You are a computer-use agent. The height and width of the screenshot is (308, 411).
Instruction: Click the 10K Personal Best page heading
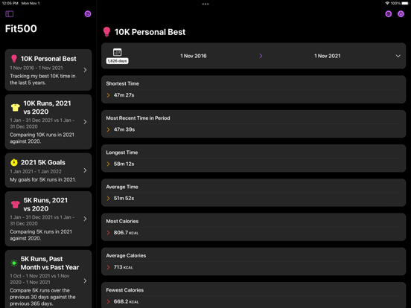(x=150, y=32)
